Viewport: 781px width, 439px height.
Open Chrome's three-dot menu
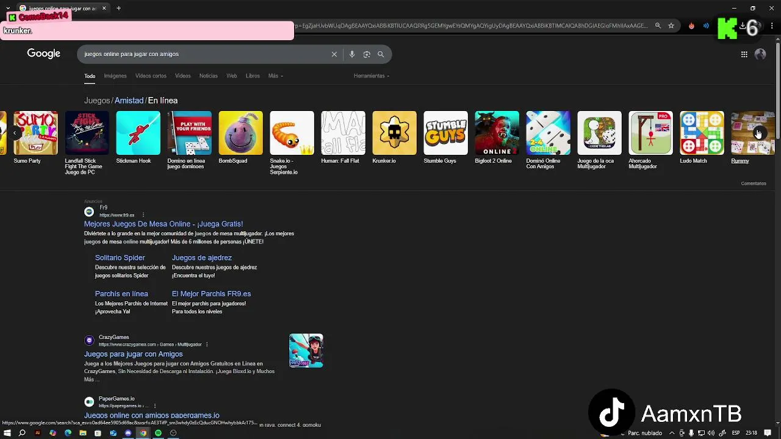coord(772,26)
